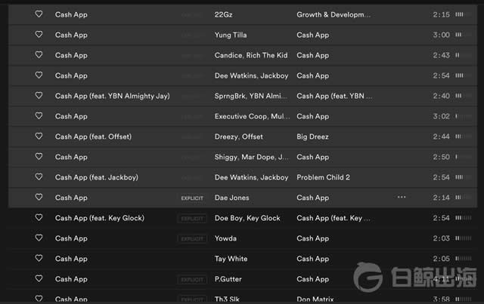Screen dimensions: 484x304
Task: Heart the Candice, Rich The Kid song
Action: click(39, 55)
